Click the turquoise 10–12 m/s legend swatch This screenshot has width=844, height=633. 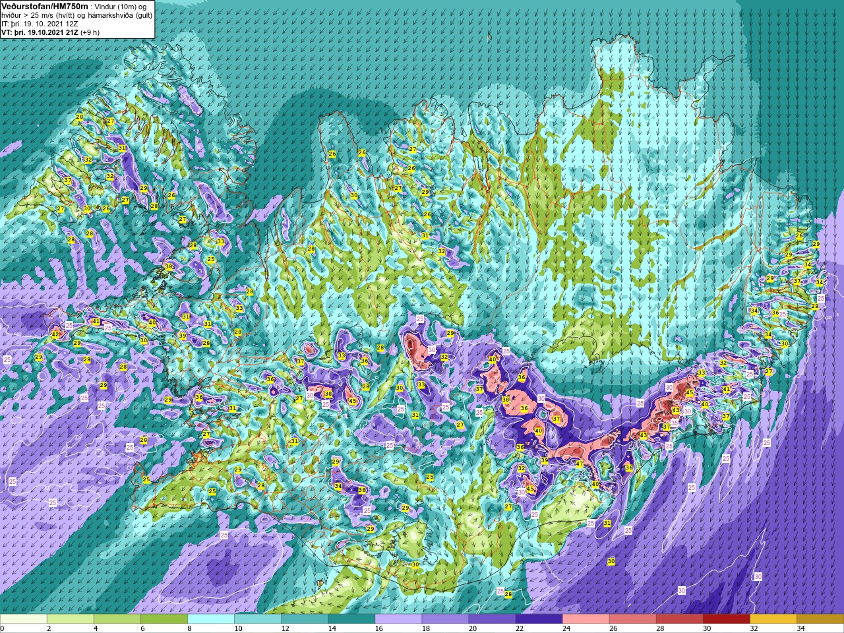[x=258, y=619]
